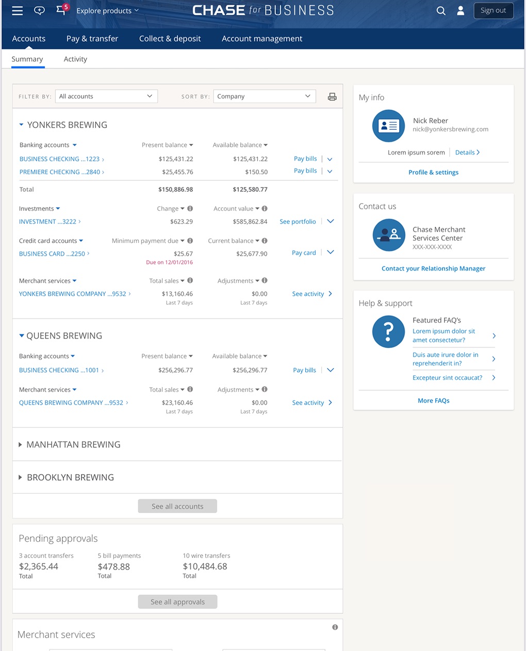Collapse the Queens Brewing section
Image resolution: width=526 pixels, height=651 pixels.
[21, 336]
